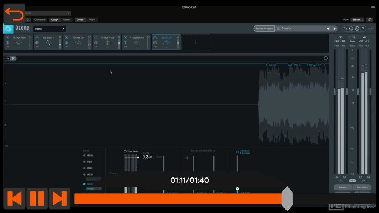
Task: Click the Ozone undo arrow icon
Action: (345, 29)
